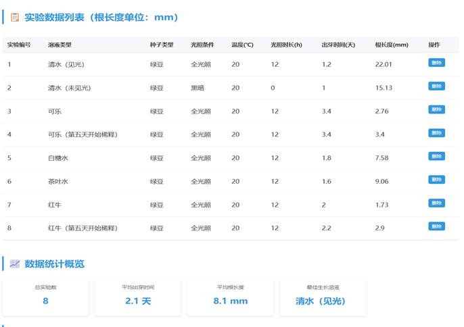Click the 平均出芽时间 card showing 2.1 天
Viewport: 464px width, 327px height.
coord(138,297)
